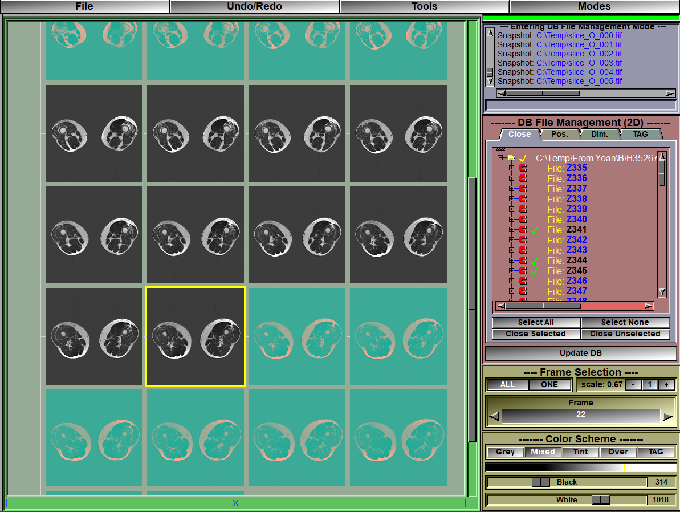
Task: Select the Mixed color scheme
Action: (x=543, y=452)
